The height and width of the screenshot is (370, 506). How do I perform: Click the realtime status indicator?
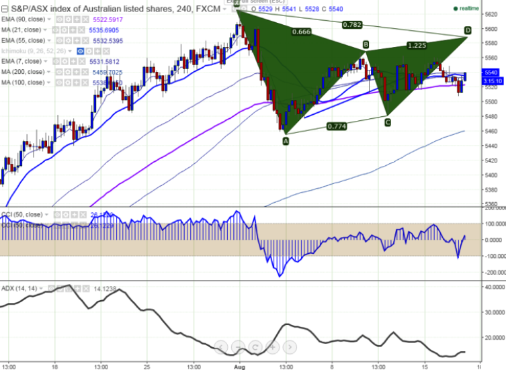[466, 9]
